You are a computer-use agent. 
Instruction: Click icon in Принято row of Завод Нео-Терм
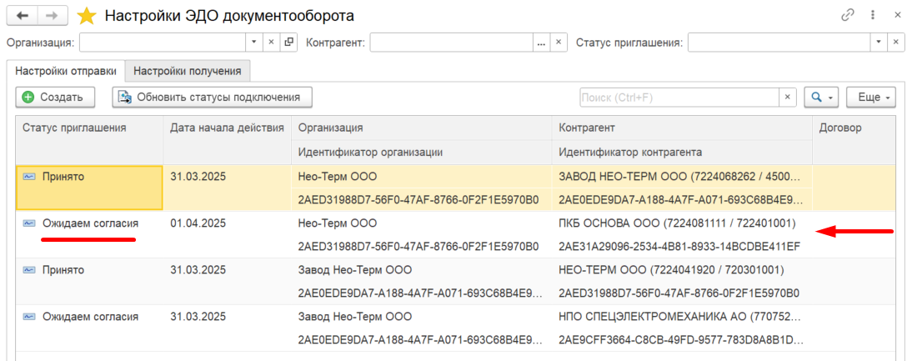coord(29,270)
